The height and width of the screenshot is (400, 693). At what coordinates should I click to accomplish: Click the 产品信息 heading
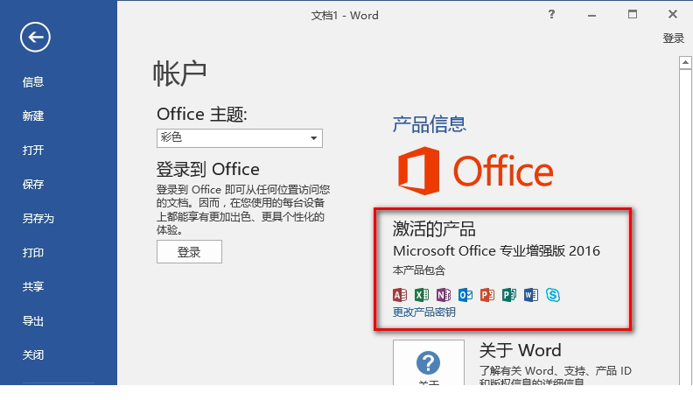click(429, 124)
